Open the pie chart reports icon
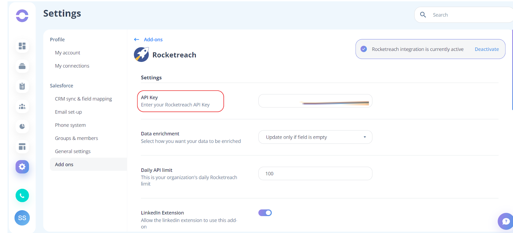The width and height of the screenshot is (513, 233). [22, 126]
